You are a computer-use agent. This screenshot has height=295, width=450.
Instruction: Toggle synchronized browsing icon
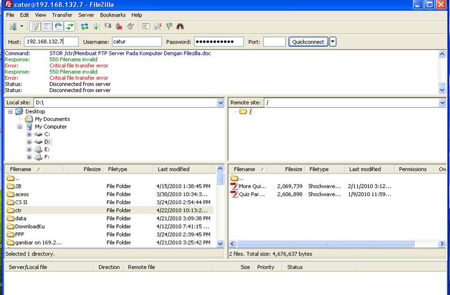pos(169,27)
